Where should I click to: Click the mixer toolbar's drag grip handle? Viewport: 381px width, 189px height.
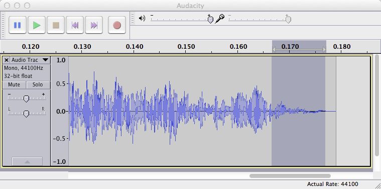(133, 18)
